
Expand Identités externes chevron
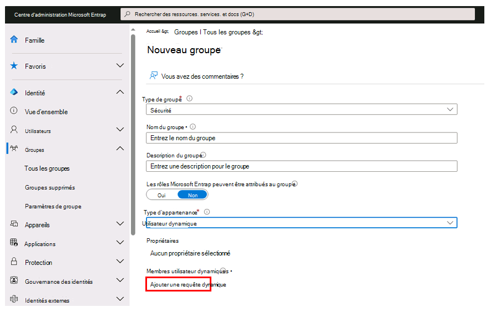pyautogui.click(x=120, y=299)
